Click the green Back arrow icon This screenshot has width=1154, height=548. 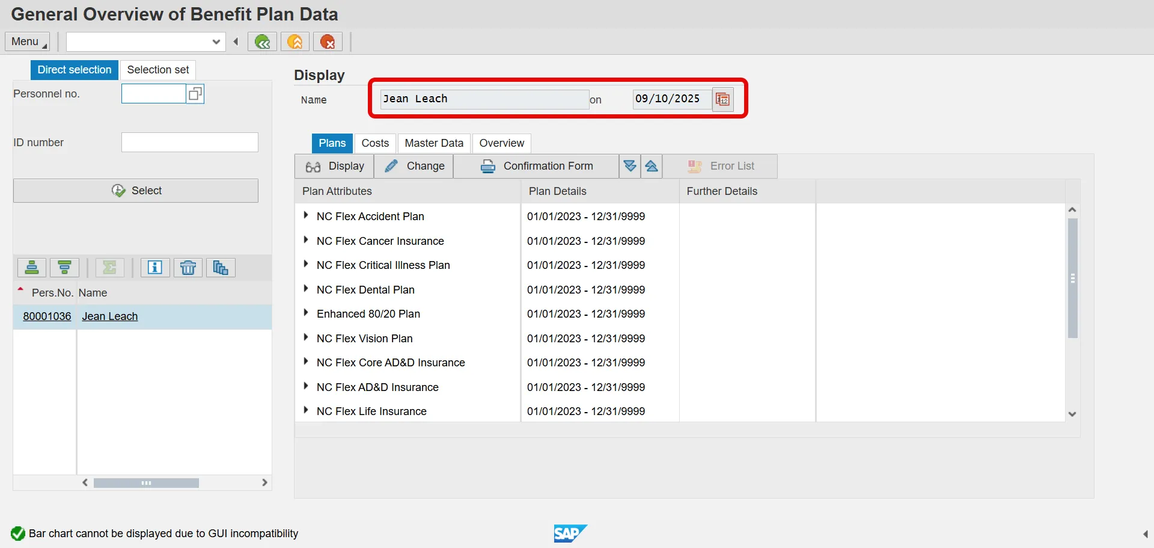pos(262,42)
